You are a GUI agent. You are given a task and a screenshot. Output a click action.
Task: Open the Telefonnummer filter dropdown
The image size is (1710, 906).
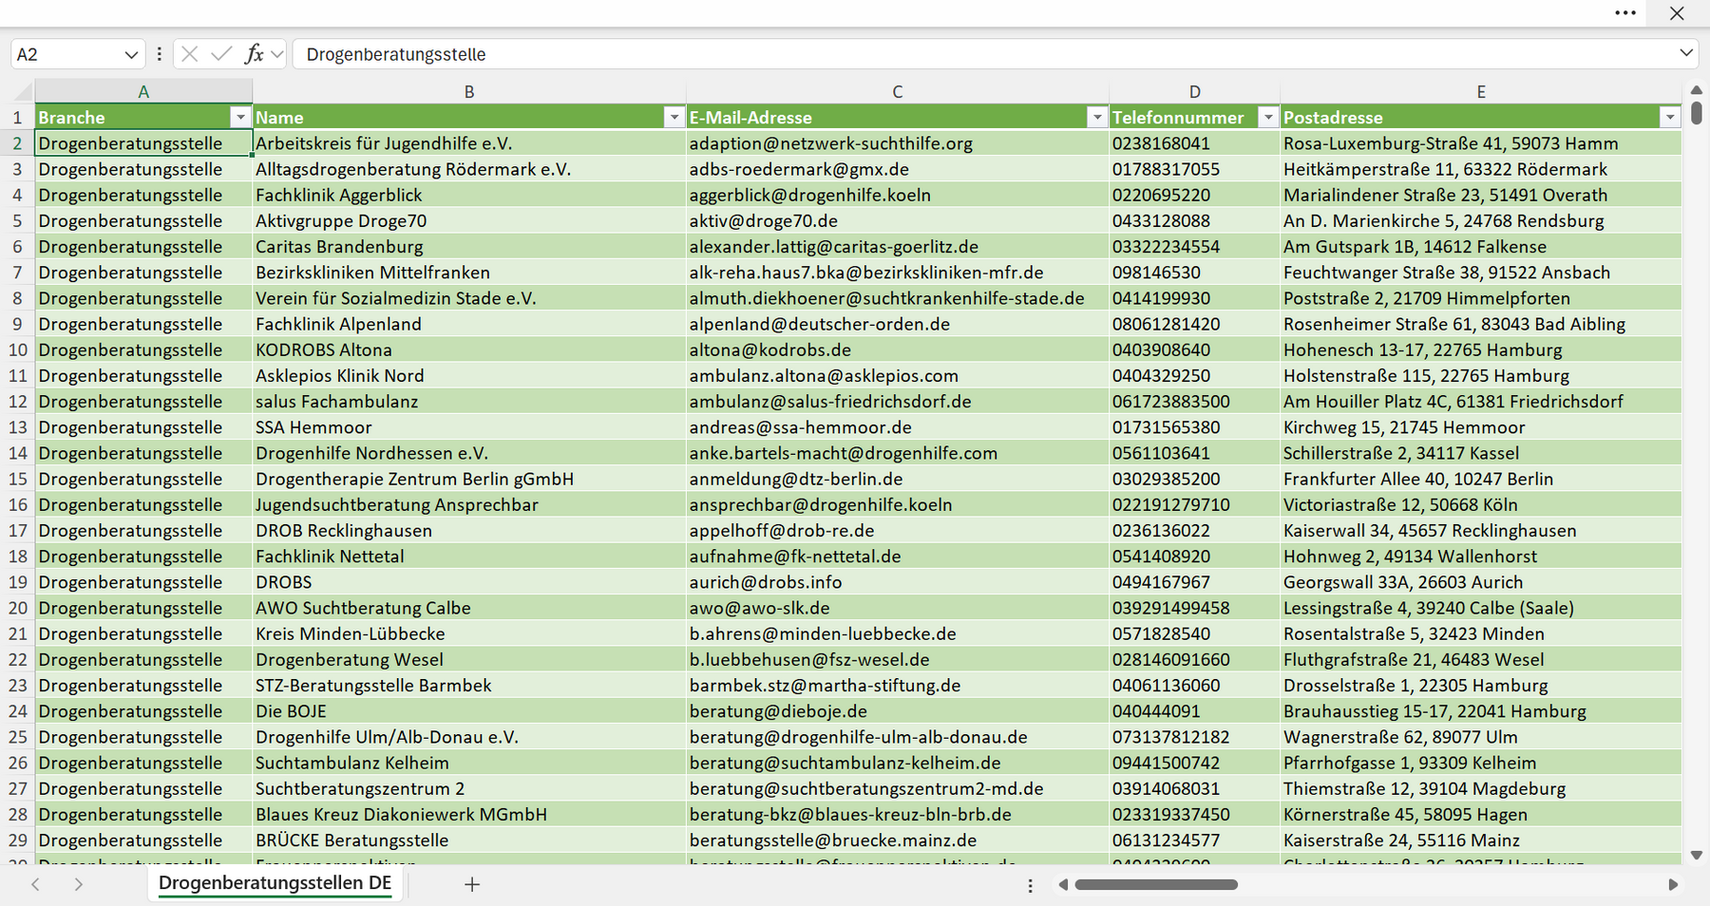click(1267, 117)
